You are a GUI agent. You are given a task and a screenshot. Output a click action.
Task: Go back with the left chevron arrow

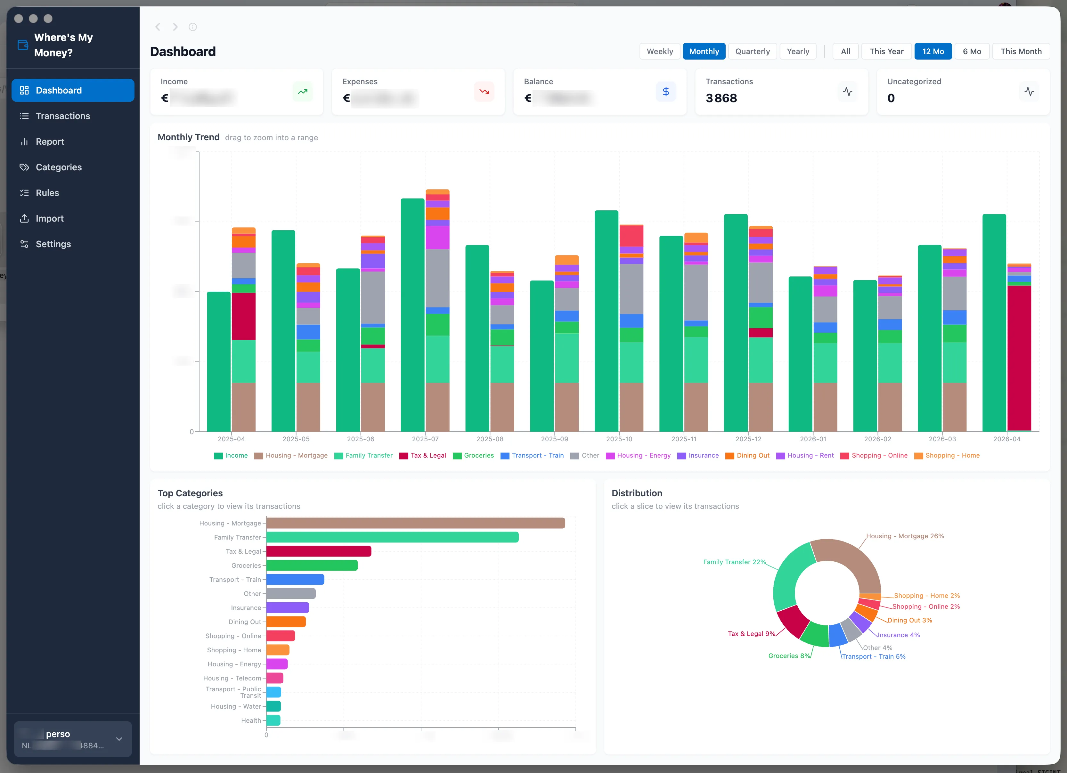[x=158, y=27]
